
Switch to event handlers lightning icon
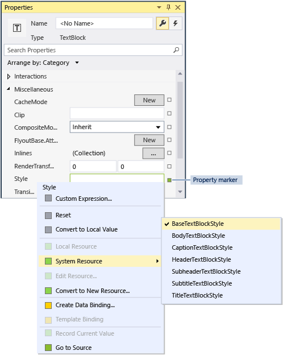[x=176, y=23]
